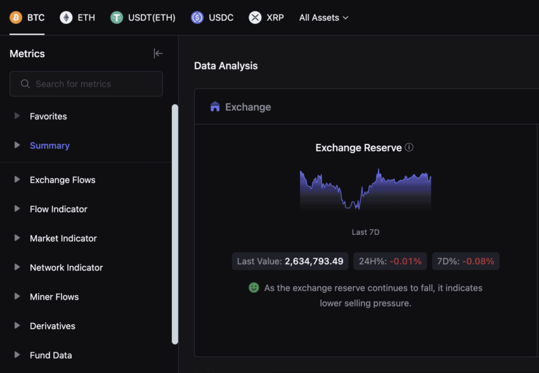Expand the Favorites section arrow

(x=17, y=117)
